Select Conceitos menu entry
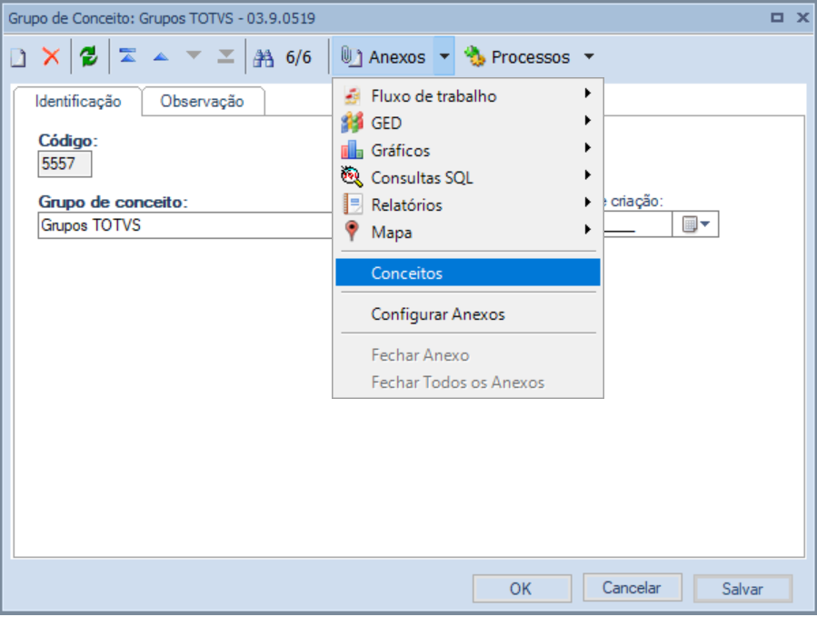Image resolution: width=817 pixels, height=617 pixels. 468,273
